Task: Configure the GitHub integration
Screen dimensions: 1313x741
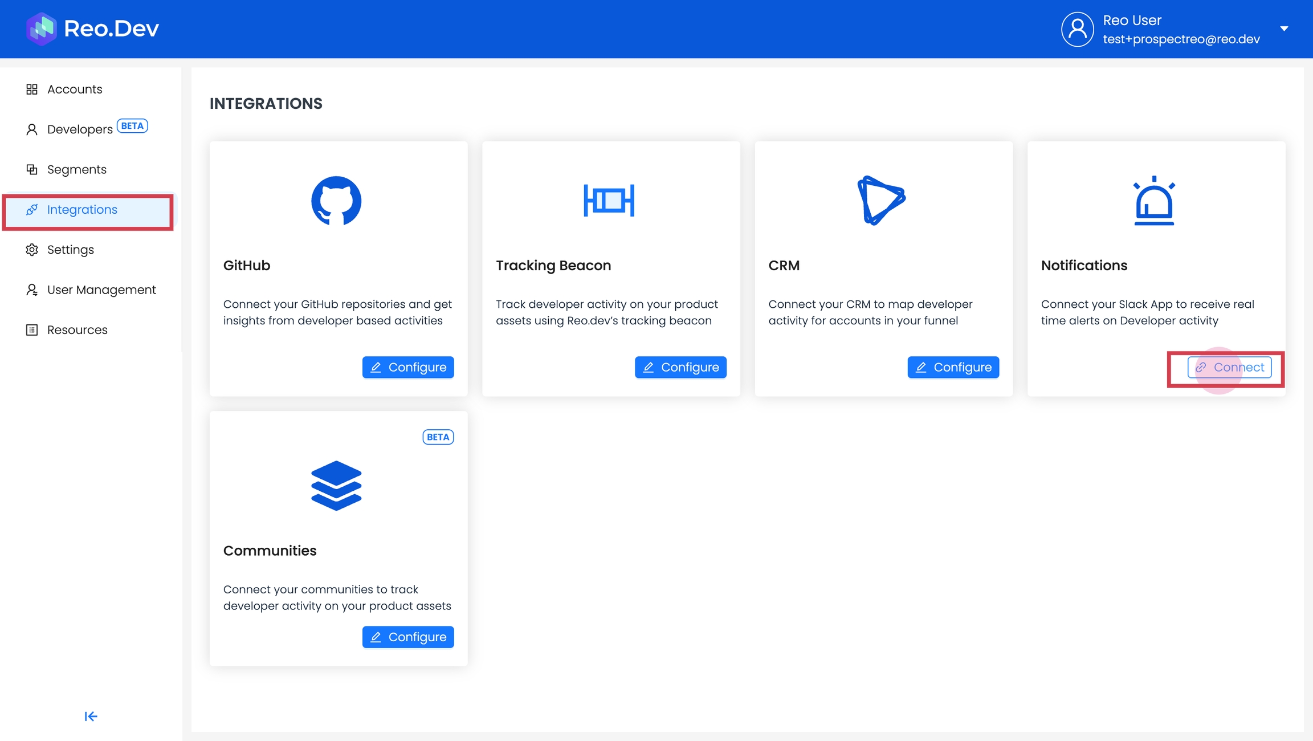Action: (408, 367)
